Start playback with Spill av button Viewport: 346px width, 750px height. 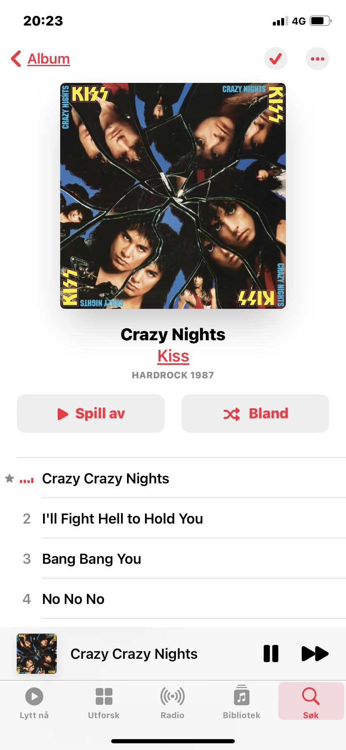(91, 414)
